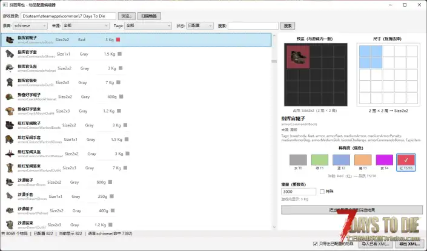Click boots thumbnail in preview grid
This screenshot has width=427, height=251.
[298, 57]
